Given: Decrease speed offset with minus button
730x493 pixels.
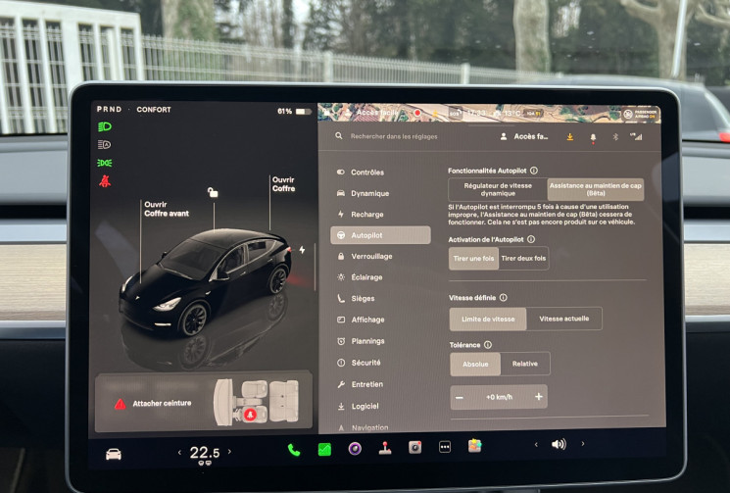Looking at the screenshot, I should point(460,397).
